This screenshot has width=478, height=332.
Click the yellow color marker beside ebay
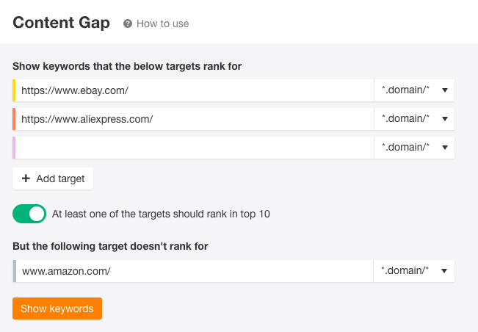tap(14, 90)
